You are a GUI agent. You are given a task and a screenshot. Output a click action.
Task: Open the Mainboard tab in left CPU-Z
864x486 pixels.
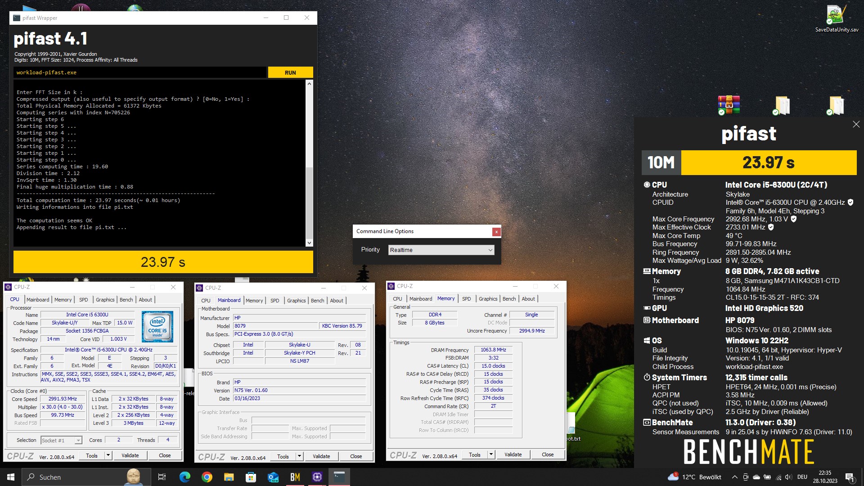coord(38,300)
